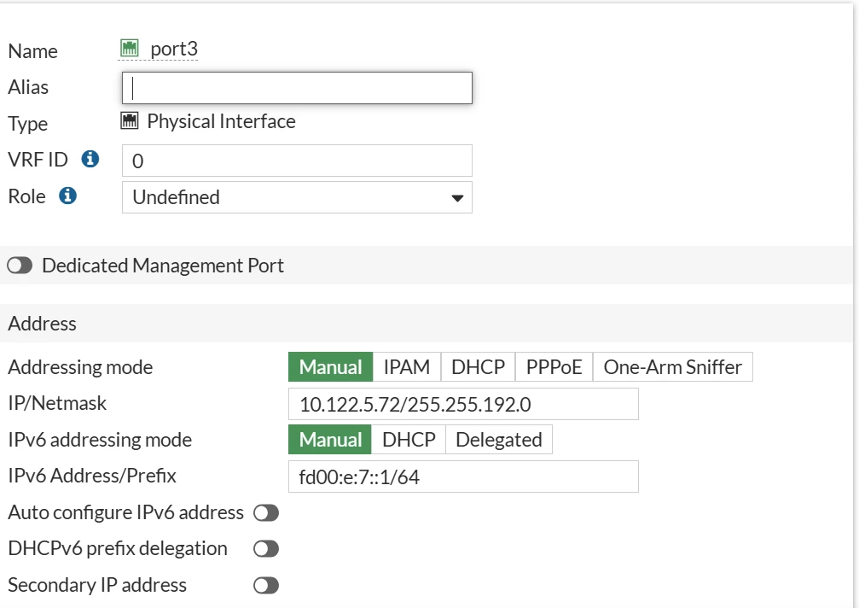
Task: Click the VRF ID input field
Action: (x=297, y=161)
